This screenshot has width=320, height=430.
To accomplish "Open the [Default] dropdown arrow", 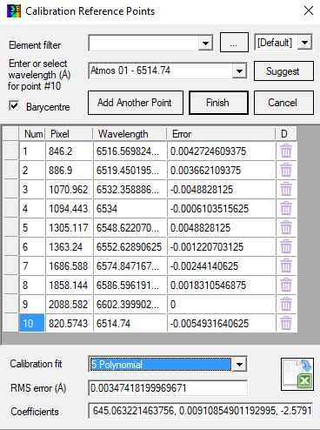I will pos(304,43).
